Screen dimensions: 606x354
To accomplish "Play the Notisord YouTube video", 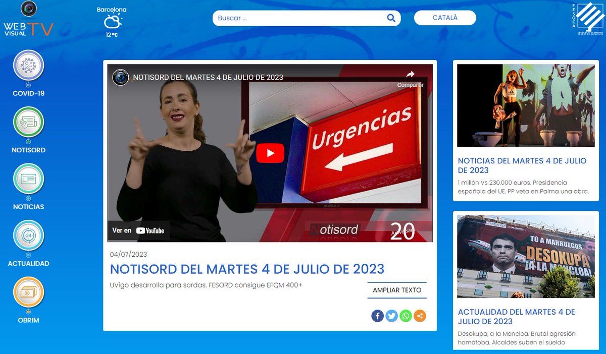I will (x=270, y=153).
